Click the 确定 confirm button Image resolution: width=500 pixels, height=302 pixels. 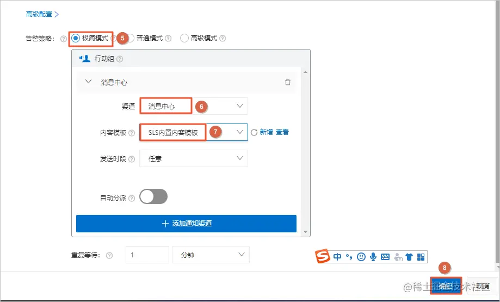(x=446, y=286)
